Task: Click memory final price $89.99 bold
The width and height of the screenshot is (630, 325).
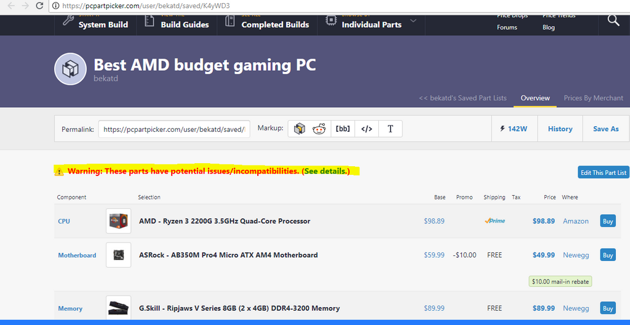Action: click(544, 308)
